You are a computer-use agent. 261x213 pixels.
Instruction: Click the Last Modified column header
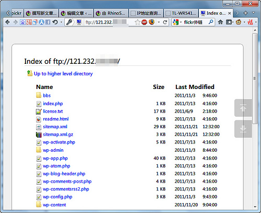point(195,87)
